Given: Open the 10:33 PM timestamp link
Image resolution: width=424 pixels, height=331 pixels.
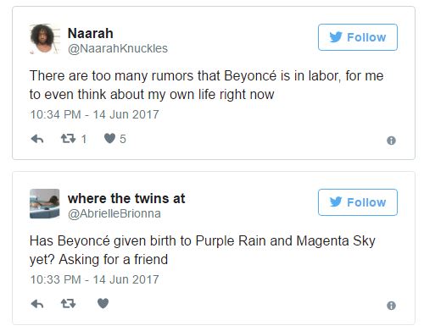Looking at the screenshot, I should (x=94, y=279).
